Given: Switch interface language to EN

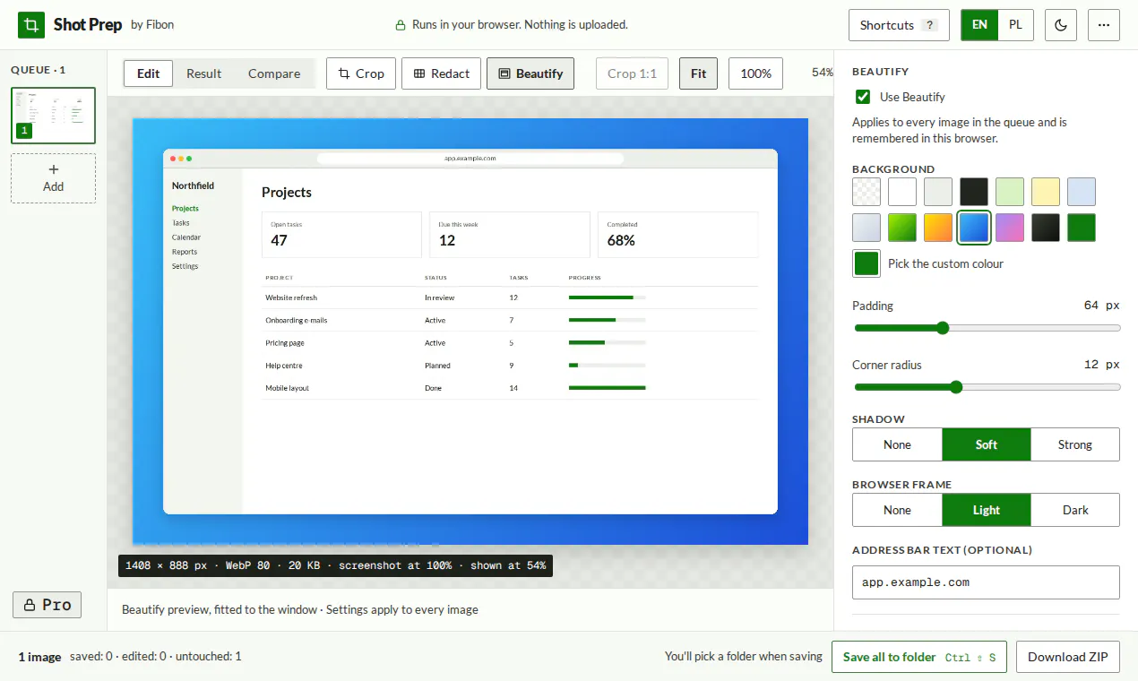Looking at the screenshot, I should [979, 25].
